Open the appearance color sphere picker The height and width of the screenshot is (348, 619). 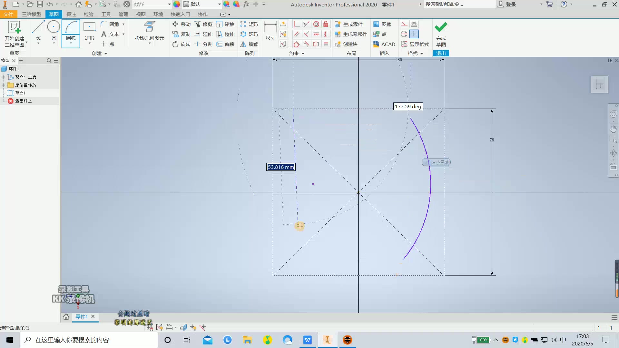click(x=177, y=4)
